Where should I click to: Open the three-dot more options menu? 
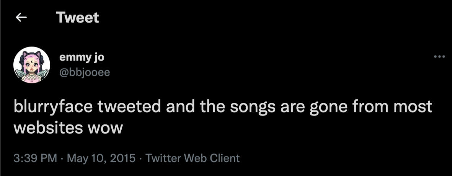pos(439,57)
